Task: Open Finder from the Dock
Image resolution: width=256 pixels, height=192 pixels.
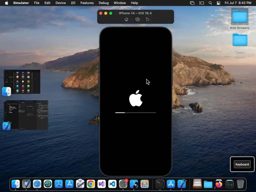Action: click(16, 184)
